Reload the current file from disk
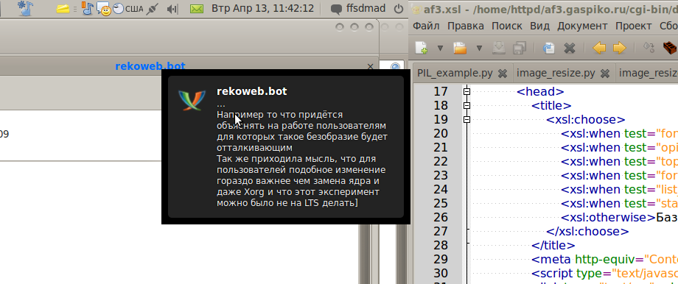The width and height of the screenshot is (678, 284). click(x=549, y=48)
